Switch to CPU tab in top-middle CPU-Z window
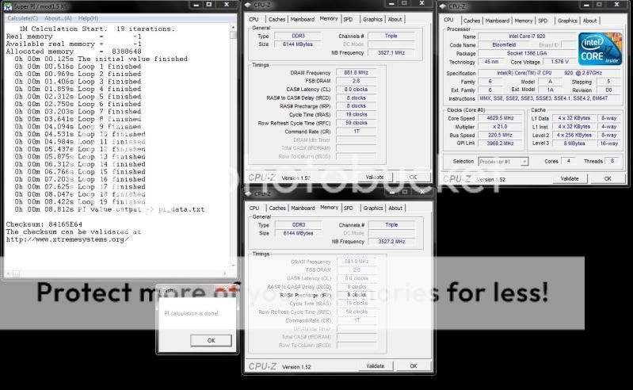 [x=254, y=19]
